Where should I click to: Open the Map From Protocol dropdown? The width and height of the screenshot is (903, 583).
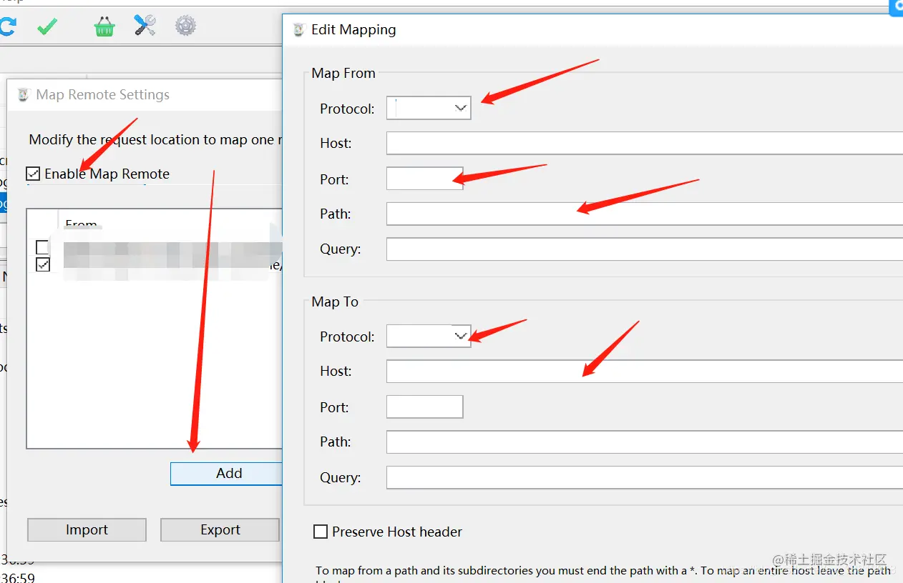point(429,108)
